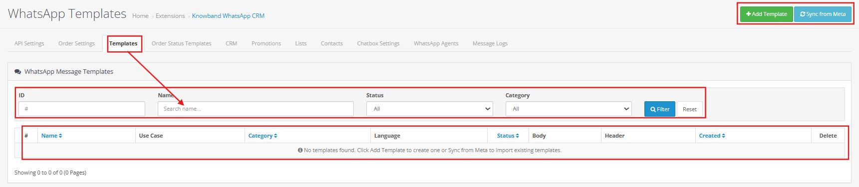Switch to the Lists tab

point(300,43)
